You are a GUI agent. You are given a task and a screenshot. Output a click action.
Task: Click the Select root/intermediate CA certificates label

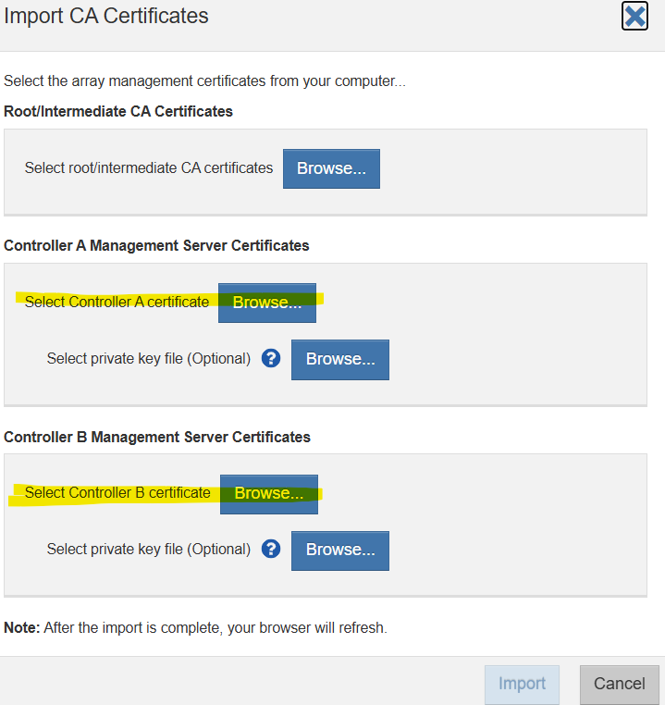pos(149,167)
